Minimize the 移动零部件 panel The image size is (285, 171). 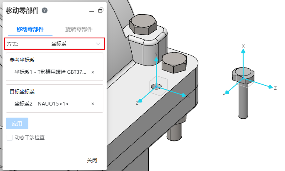point(92,11)
